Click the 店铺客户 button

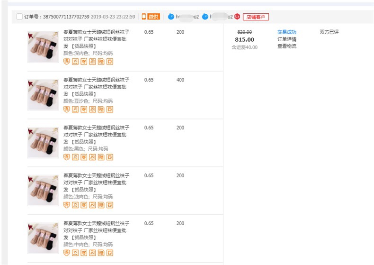coord(256,17)
